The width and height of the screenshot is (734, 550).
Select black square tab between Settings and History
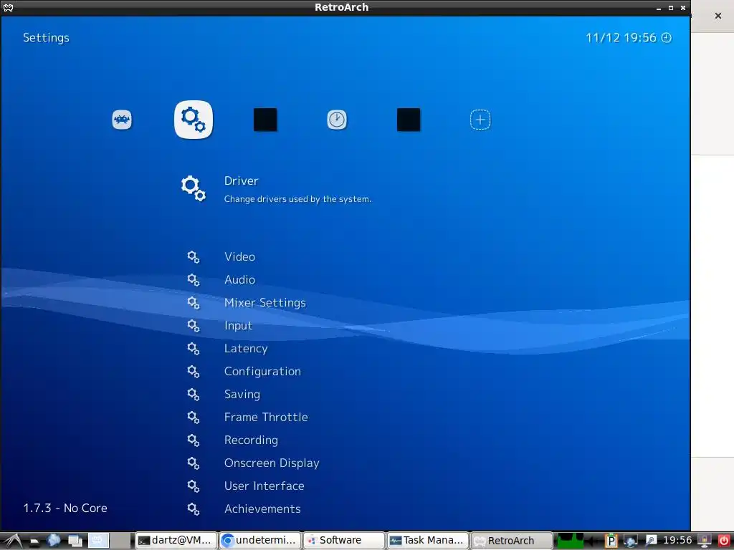(x=265, y=120)
